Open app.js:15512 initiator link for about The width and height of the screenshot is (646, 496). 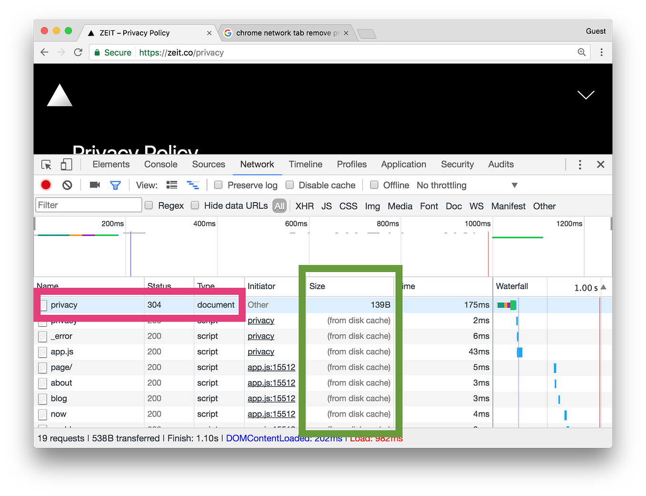point(271,383)
